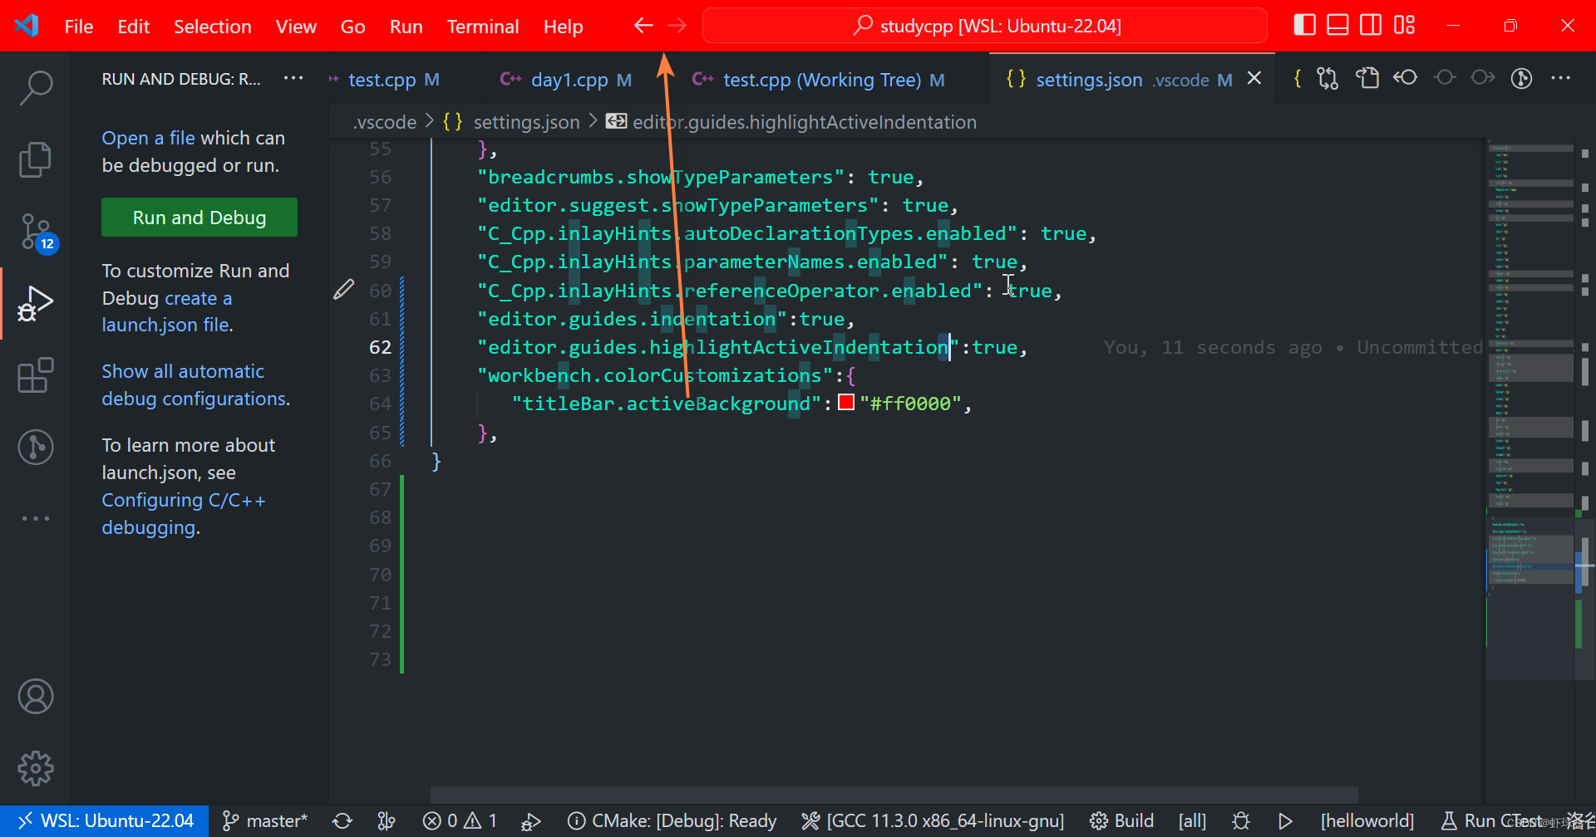Open the Selection menu
1596x837 pixels.
[212, 27]
